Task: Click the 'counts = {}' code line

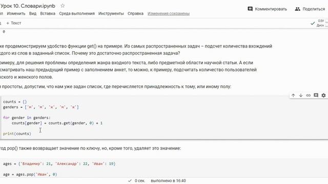Action: click(15, 102)
